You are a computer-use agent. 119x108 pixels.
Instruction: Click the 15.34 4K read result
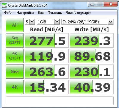tap(47, 87)
